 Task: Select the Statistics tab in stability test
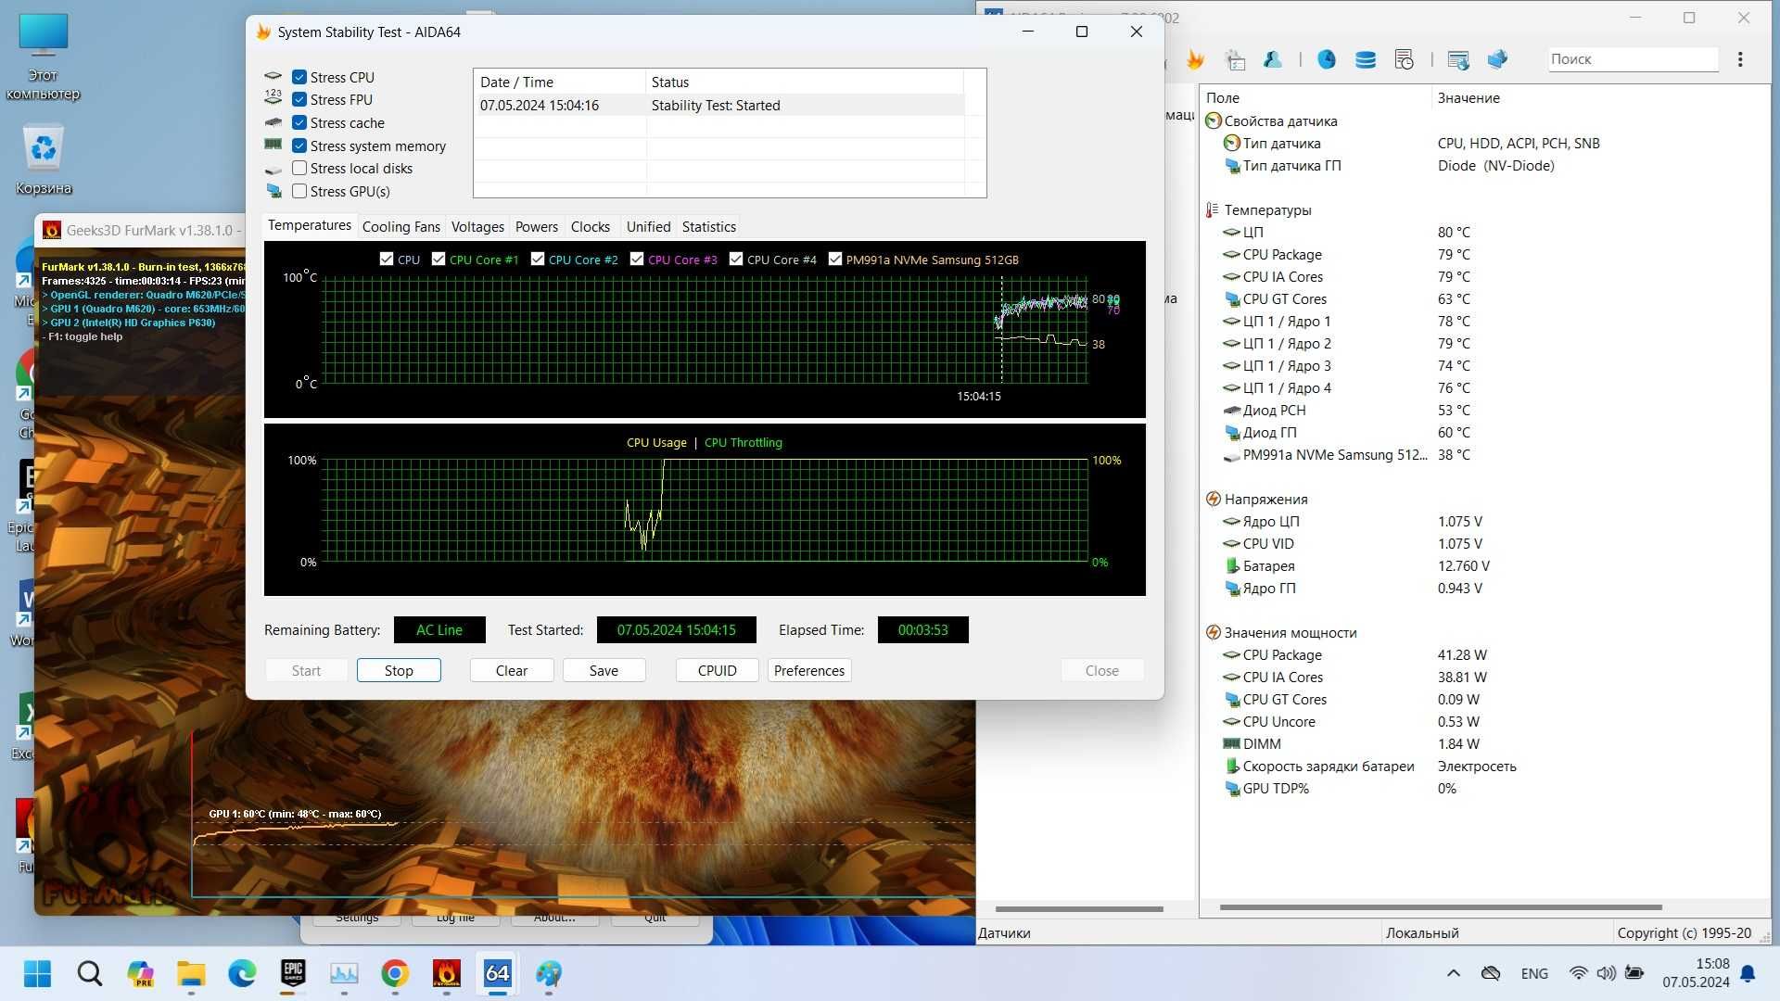710,226
